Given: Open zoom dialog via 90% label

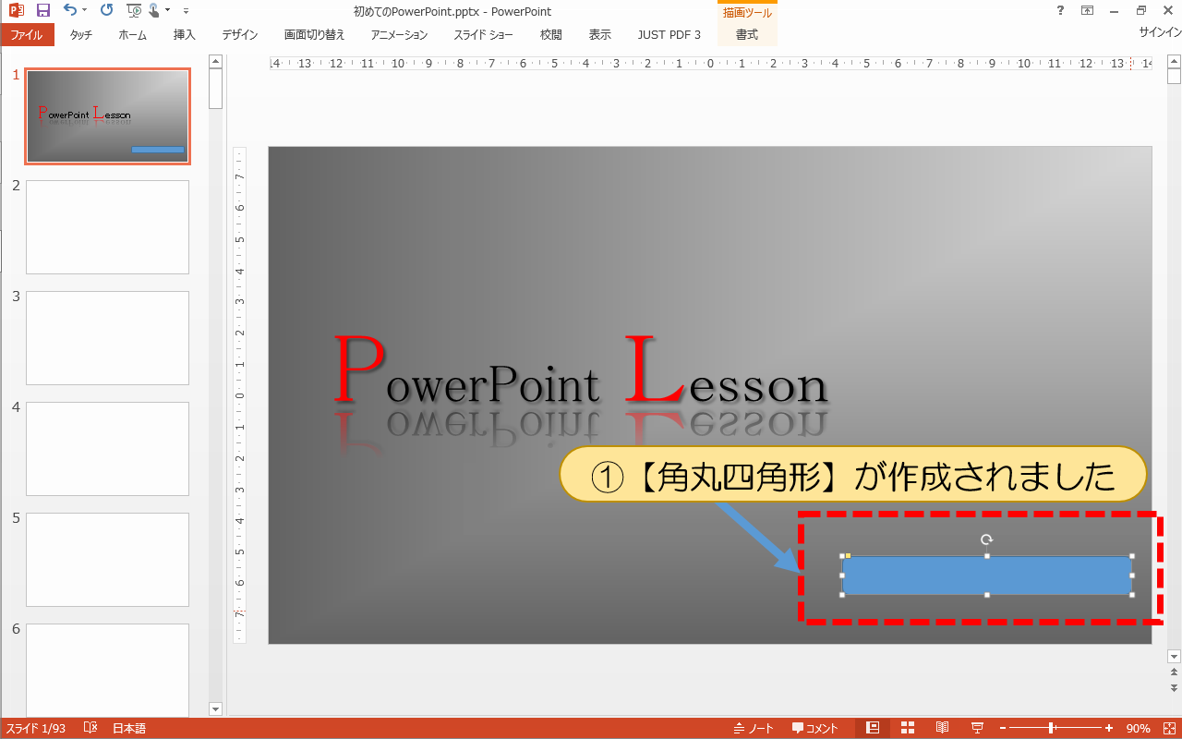Looking at the screenshot, I should click(x=1139, y=728).
